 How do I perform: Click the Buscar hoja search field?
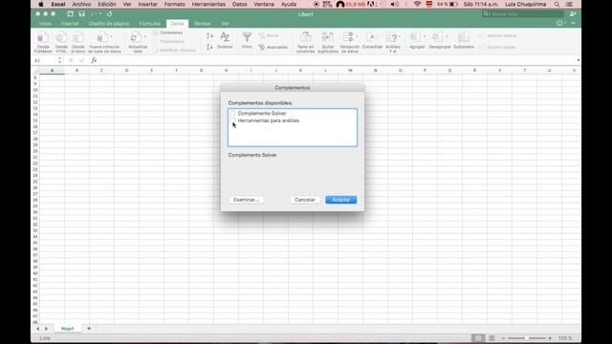(x=523, y=14)
